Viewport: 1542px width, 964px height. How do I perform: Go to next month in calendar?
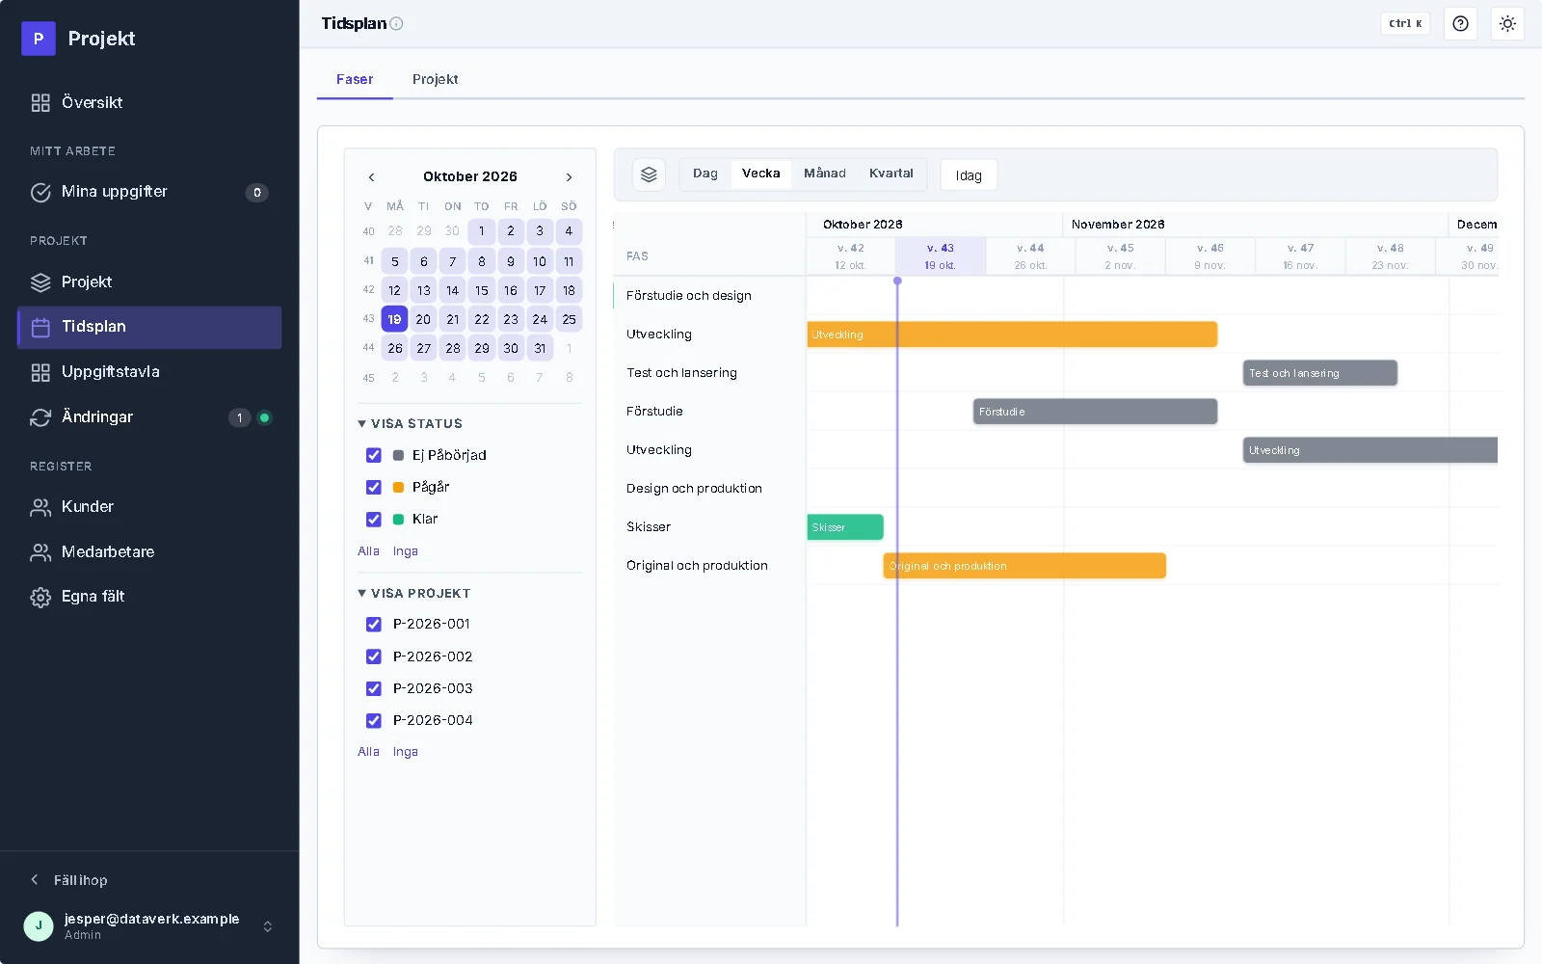pyautogui.click(x=569, y=177)
